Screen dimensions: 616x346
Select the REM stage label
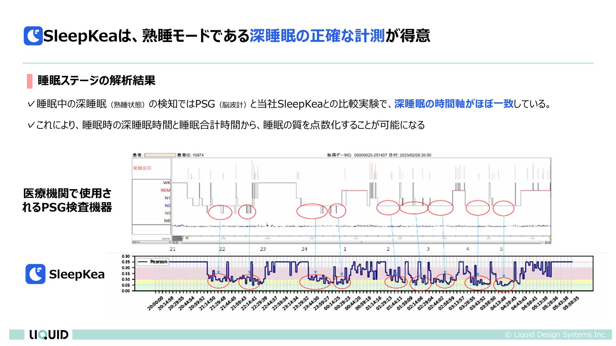[x=165, y=190]
